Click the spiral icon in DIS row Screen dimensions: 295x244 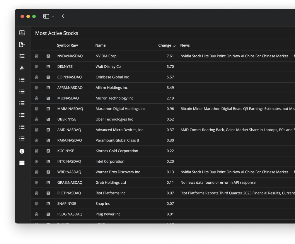pyautogui.click(x=37, y=66)
